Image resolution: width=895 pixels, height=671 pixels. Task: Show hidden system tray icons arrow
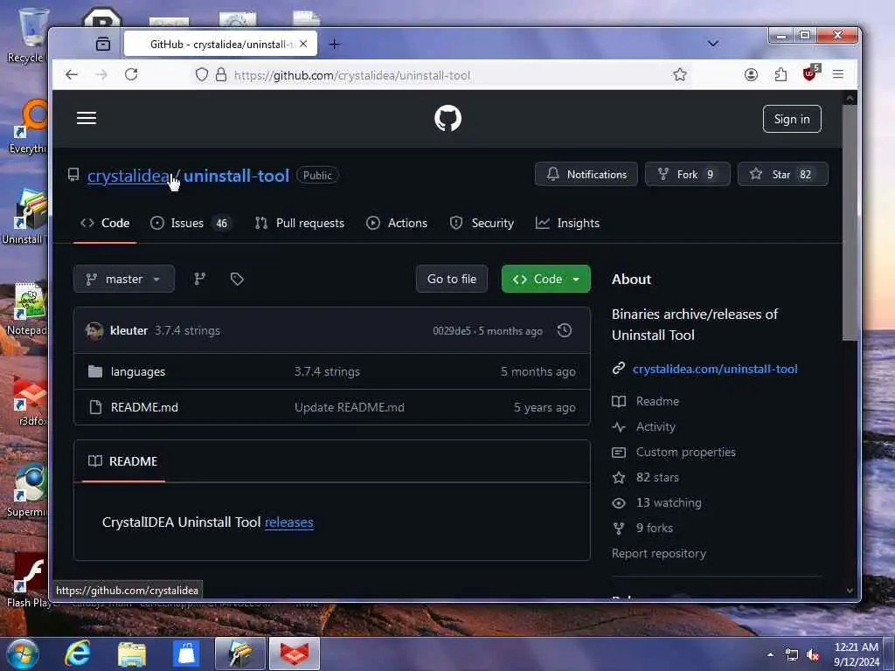point(771,654)
